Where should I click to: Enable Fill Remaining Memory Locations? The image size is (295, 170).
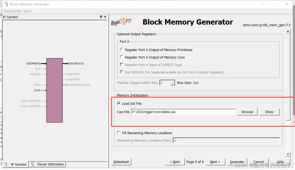coord(119,133)
